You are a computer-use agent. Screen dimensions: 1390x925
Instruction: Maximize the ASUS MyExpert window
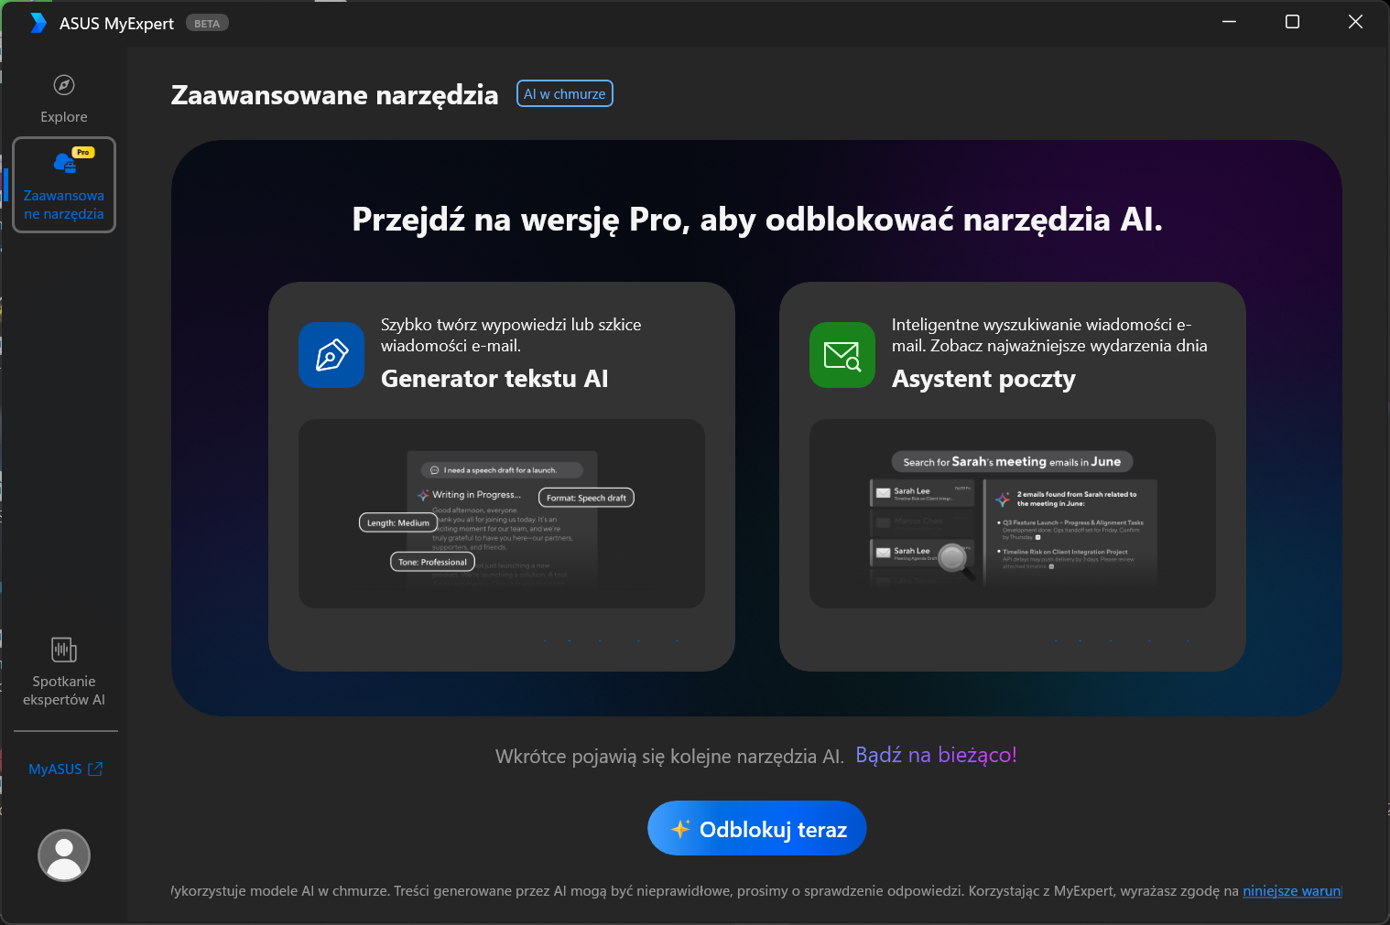coord(1292,22)
